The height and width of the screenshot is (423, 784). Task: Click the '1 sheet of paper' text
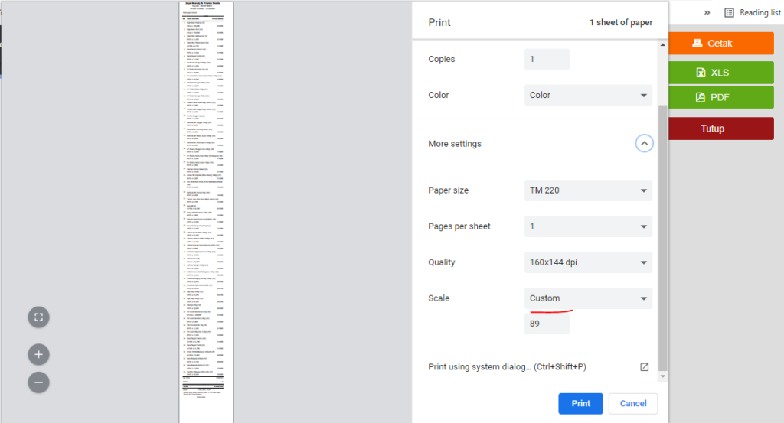(x=620, y=22)
